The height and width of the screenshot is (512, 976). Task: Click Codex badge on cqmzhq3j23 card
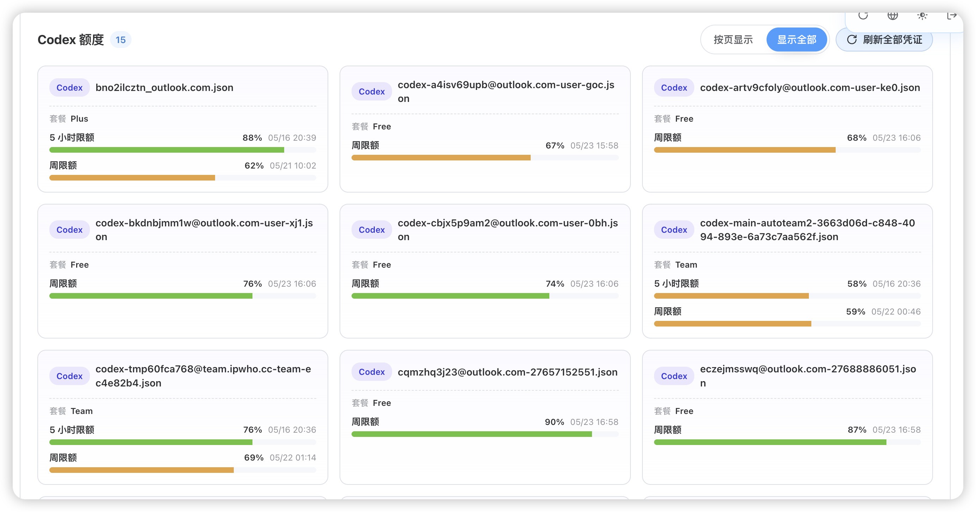[x=372, y=372]
